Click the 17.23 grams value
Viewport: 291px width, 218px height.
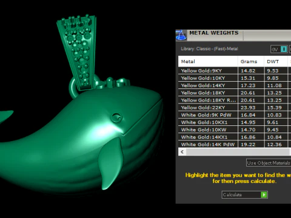pyautogui.click(x=248, y=85)
